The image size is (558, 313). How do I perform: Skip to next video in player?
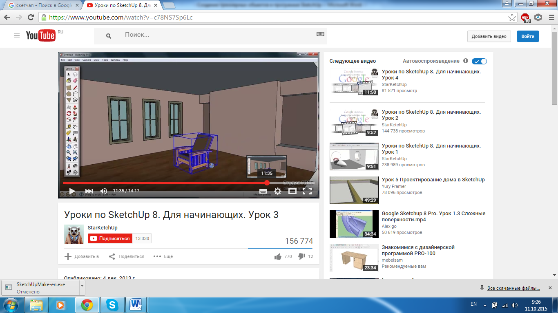click(x=89, y=191)
